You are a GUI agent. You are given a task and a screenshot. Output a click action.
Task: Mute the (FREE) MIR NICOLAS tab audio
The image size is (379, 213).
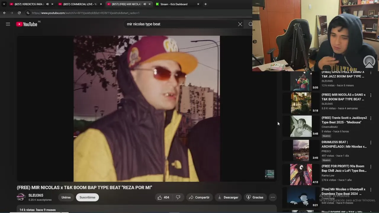click(144, 4)
